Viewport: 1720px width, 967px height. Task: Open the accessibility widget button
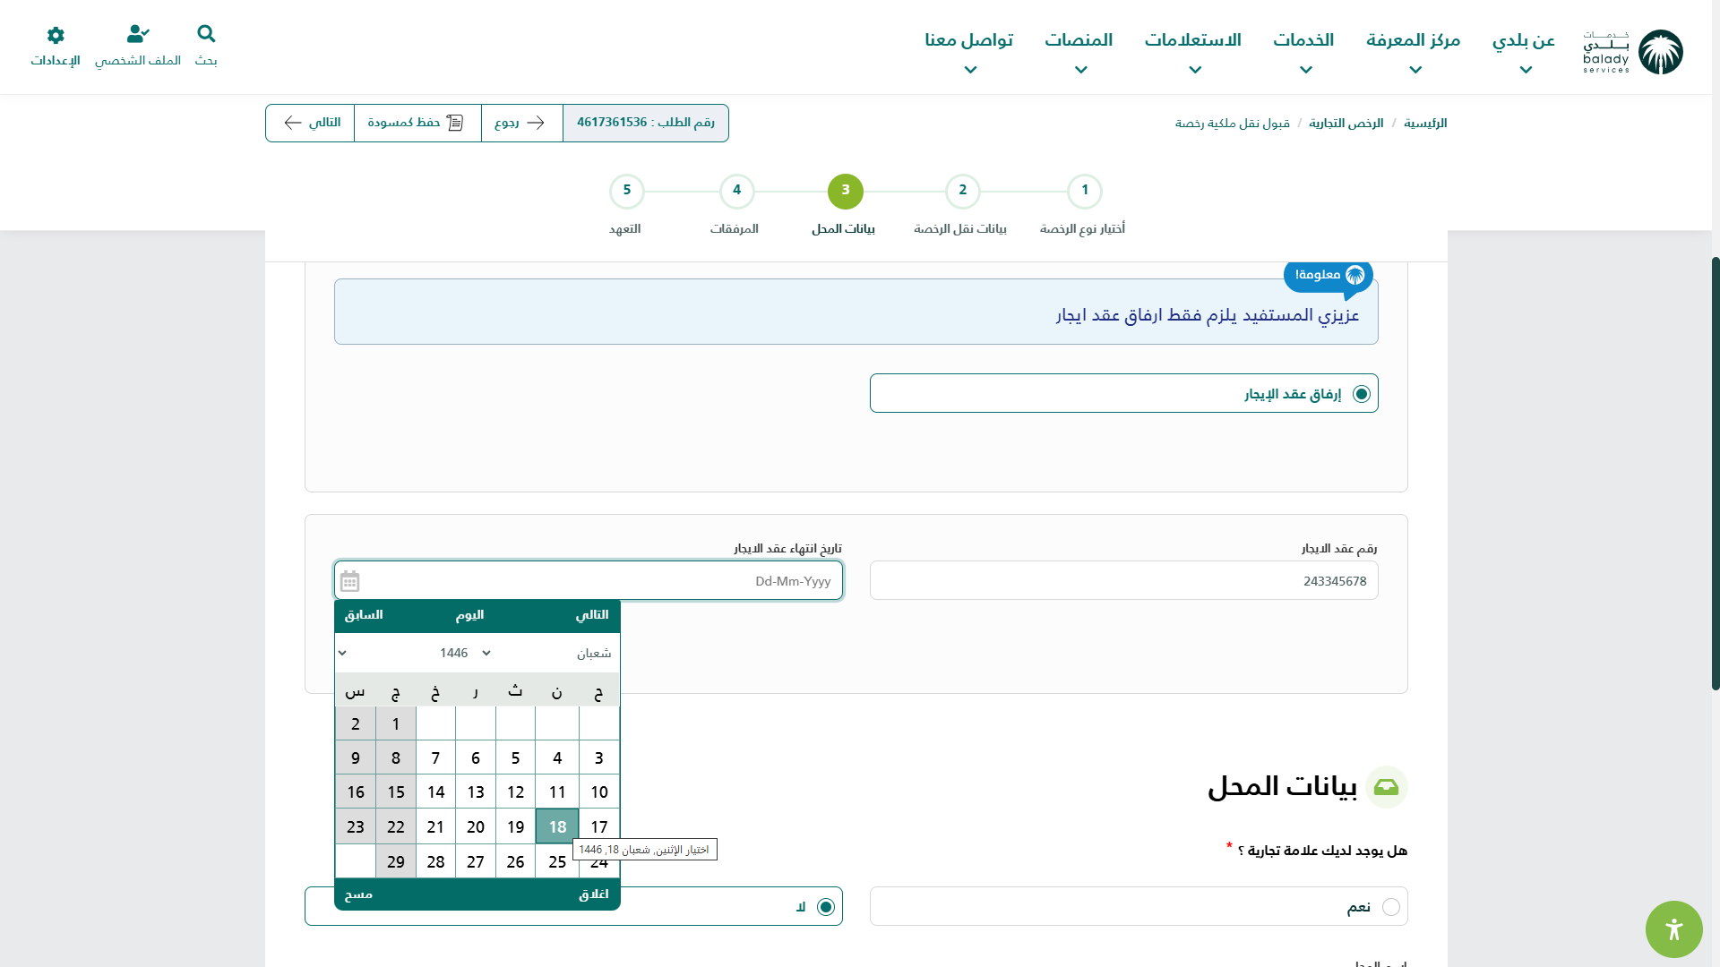pos(1673,929)
